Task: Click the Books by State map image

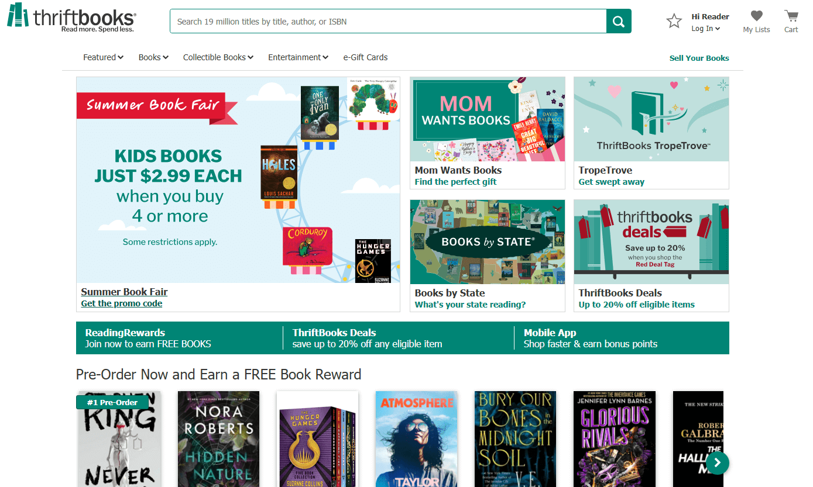Action: (487, 241)
